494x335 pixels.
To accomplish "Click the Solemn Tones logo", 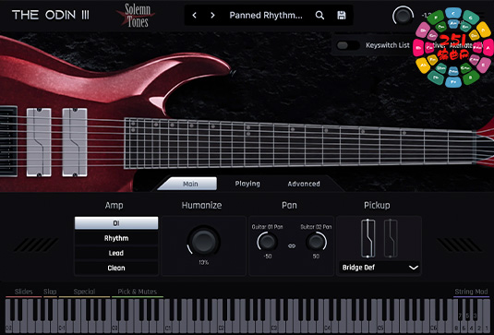I will tap(136, 16).
